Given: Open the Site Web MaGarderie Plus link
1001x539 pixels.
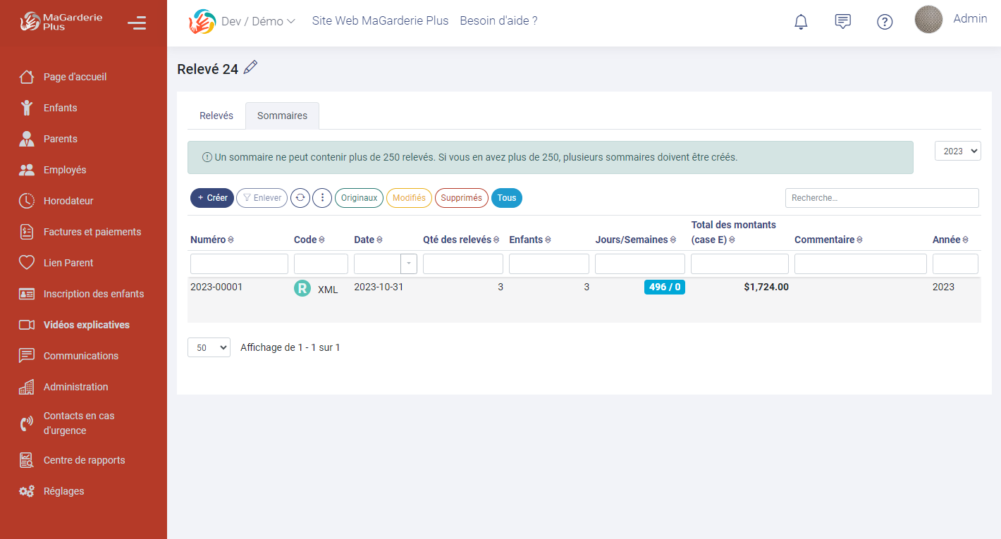Looking at the screenshot, I should [380, 20].
